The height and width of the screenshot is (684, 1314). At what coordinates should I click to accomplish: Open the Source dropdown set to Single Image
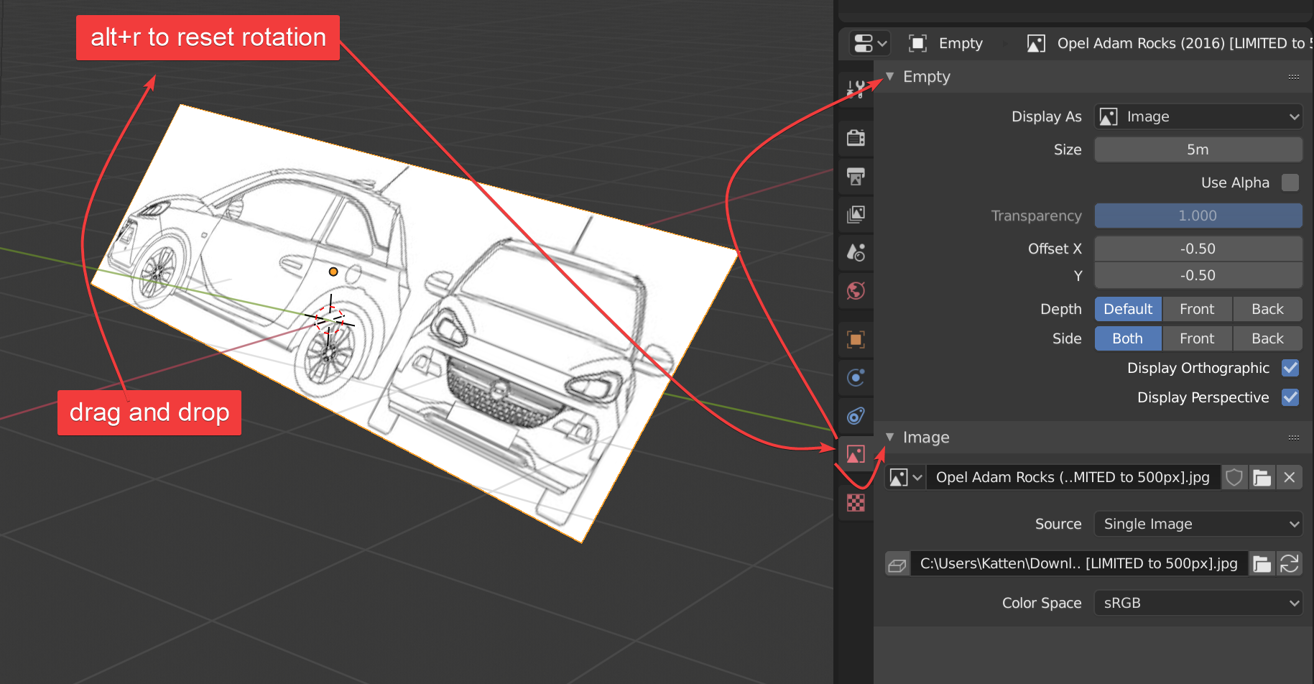point(1198,524)
